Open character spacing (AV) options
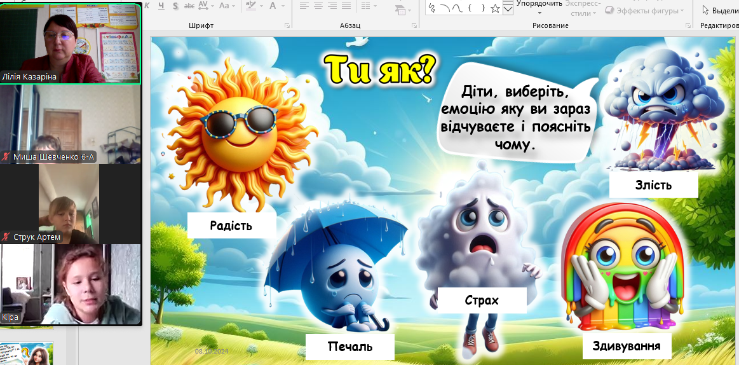 (x=206, y=6)
